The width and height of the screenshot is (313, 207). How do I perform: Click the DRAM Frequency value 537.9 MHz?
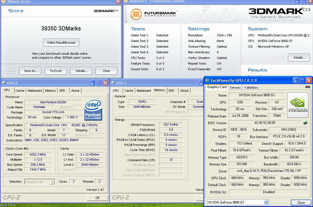point(171,125)
